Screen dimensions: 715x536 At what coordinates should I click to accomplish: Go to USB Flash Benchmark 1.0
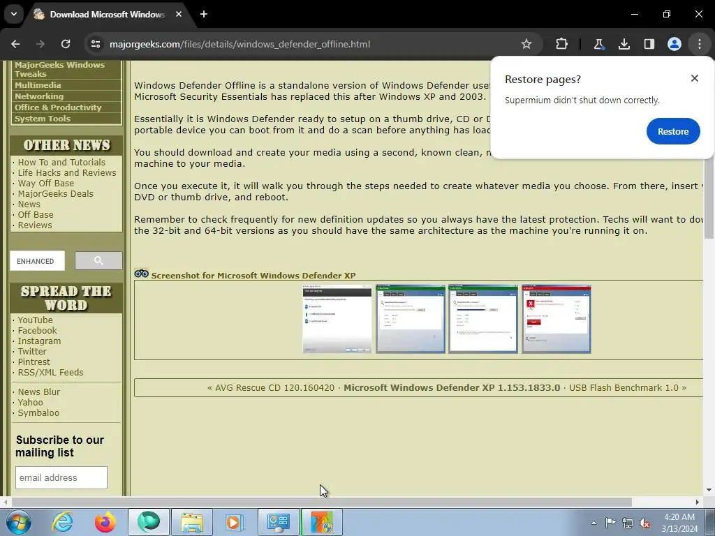pos(624,388)
